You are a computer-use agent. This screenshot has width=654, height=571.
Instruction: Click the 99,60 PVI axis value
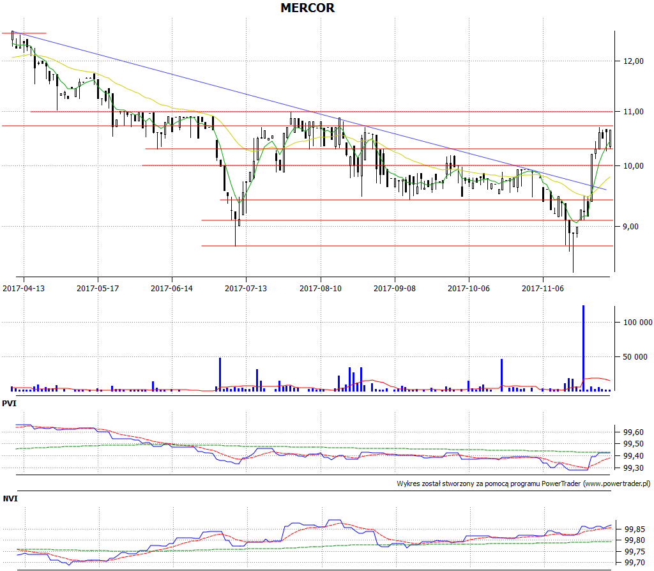pos(633,432)
